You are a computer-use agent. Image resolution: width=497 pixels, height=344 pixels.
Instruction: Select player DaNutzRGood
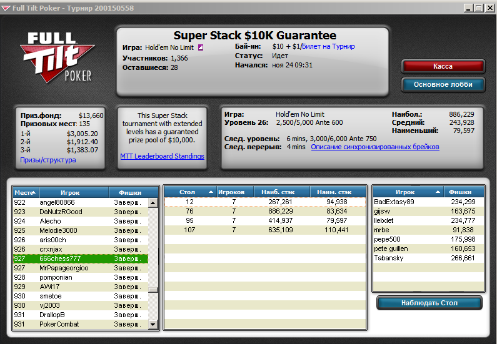click(x=81, y=212)
